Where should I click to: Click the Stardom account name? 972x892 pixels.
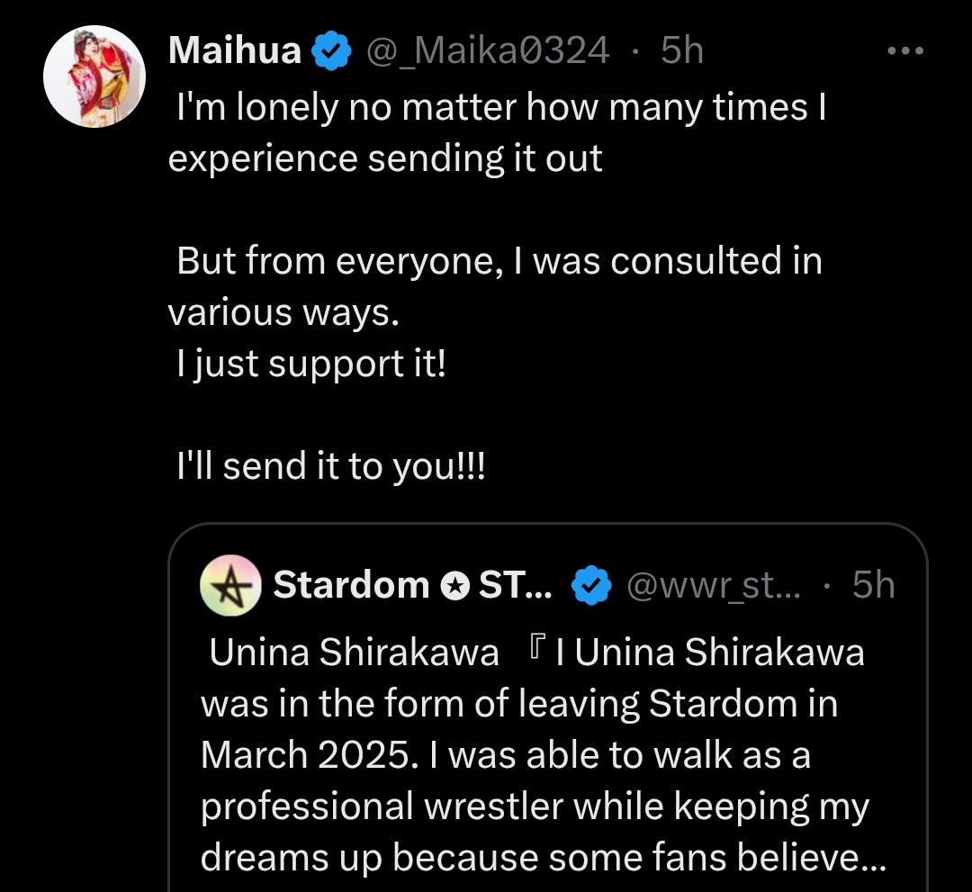click(x=351, y=585)
